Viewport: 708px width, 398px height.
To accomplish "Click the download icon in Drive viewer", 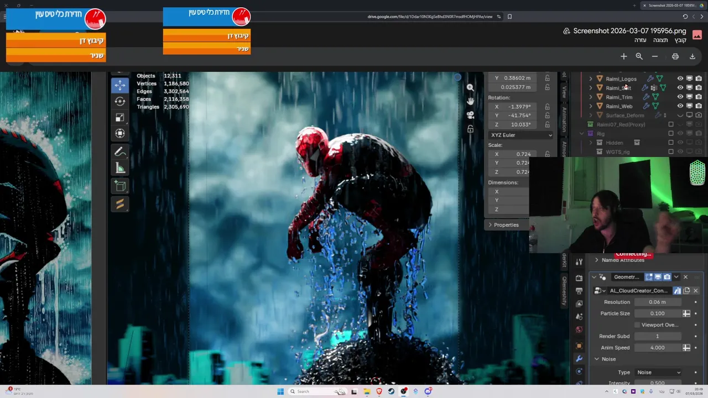I will (692, 56).
